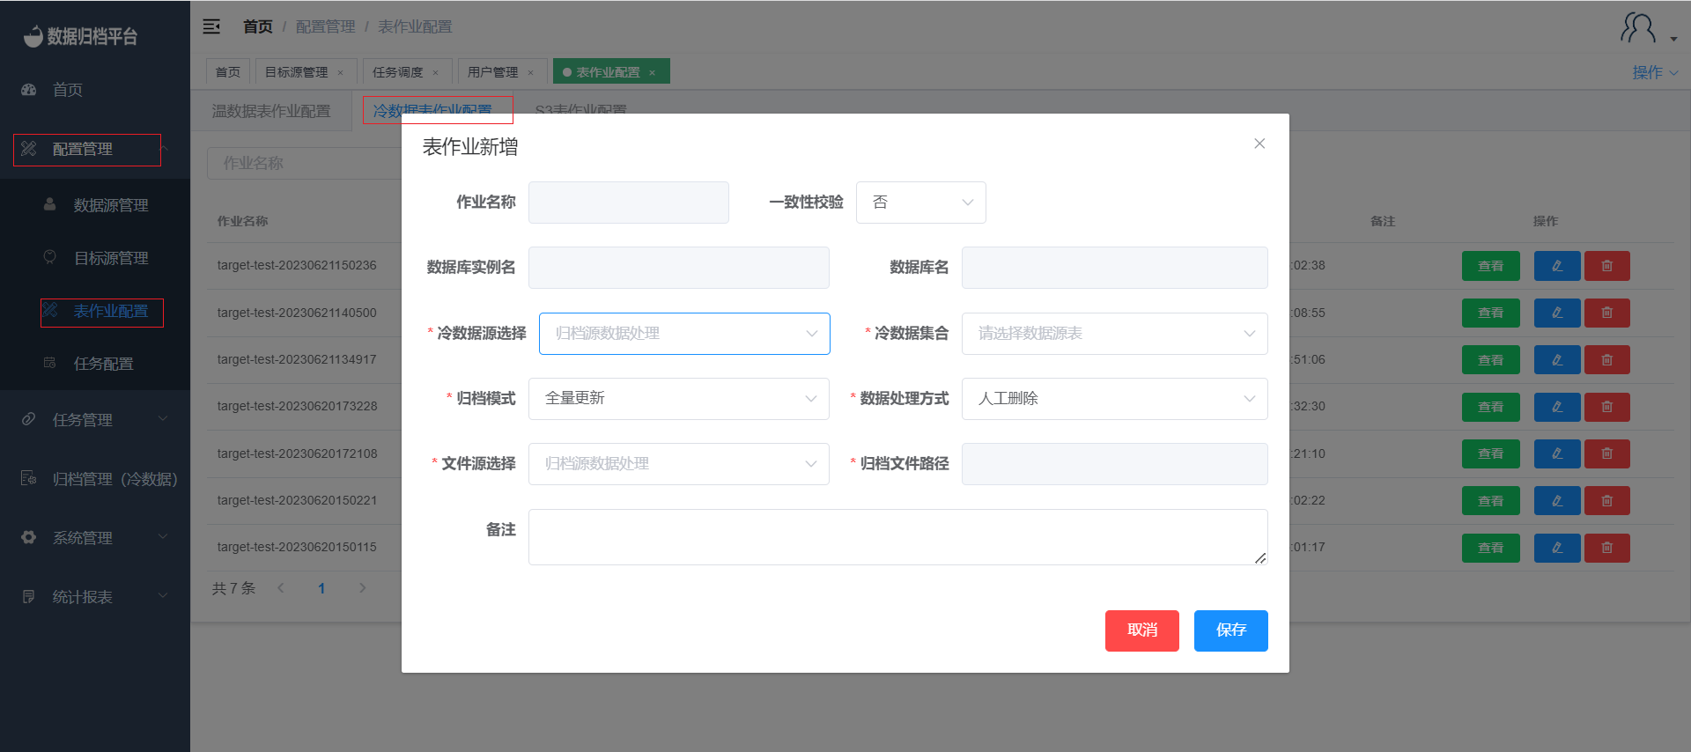The width and height of the screenshot is (1691, 752).
Task: Click 查看 for target-test-20230621150236
Action: pyautogui.click(x=1491, y=266)
